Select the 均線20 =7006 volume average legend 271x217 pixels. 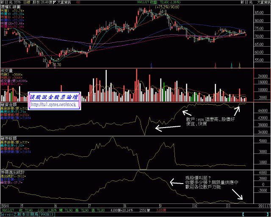pos(11,78)
